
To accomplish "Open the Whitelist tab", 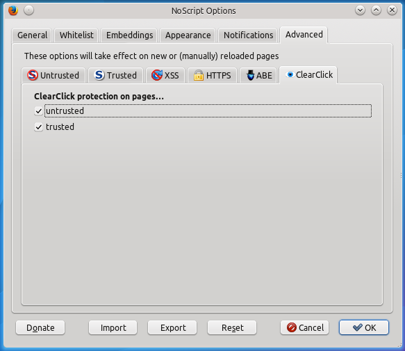I will click(76, 35).
